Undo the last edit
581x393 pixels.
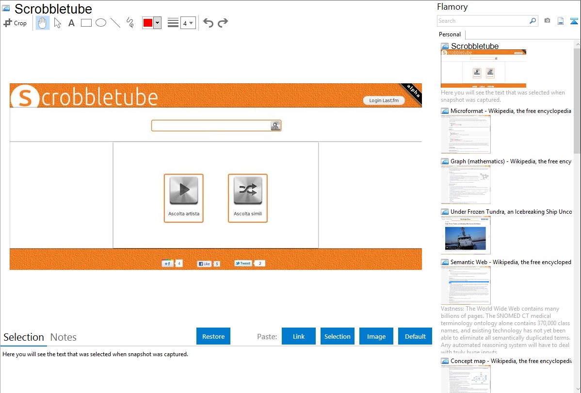click(208, 23)
